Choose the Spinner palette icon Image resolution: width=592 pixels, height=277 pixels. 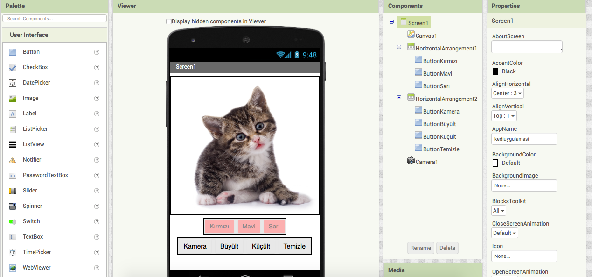(13, 206)
